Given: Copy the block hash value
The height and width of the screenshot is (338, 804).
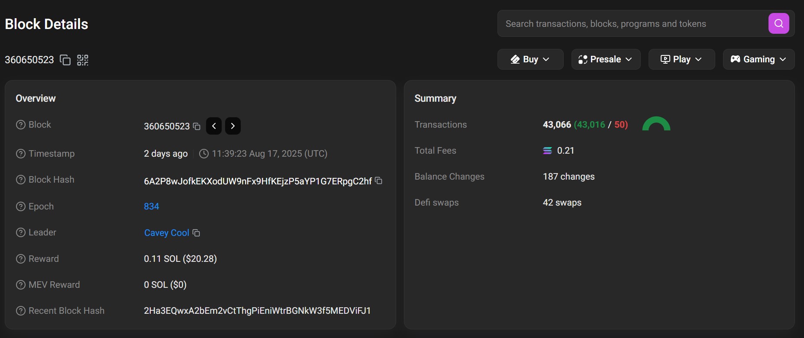Looking at the screenshot, I should click(x=378, y=181).
